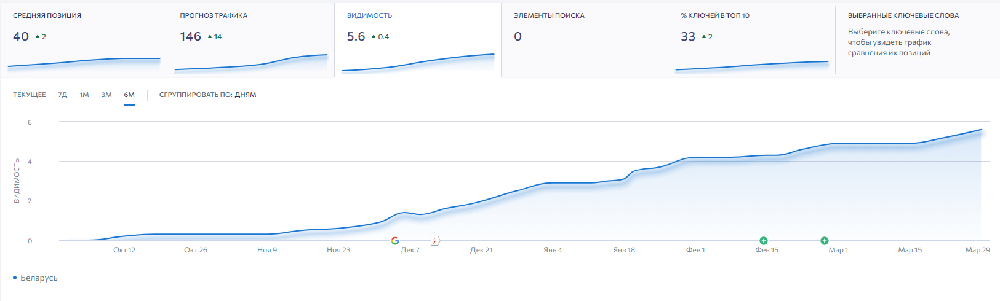The image size is (1000, 301).
Task: Click the Дек 21 axis label
Action: (481, 250)
